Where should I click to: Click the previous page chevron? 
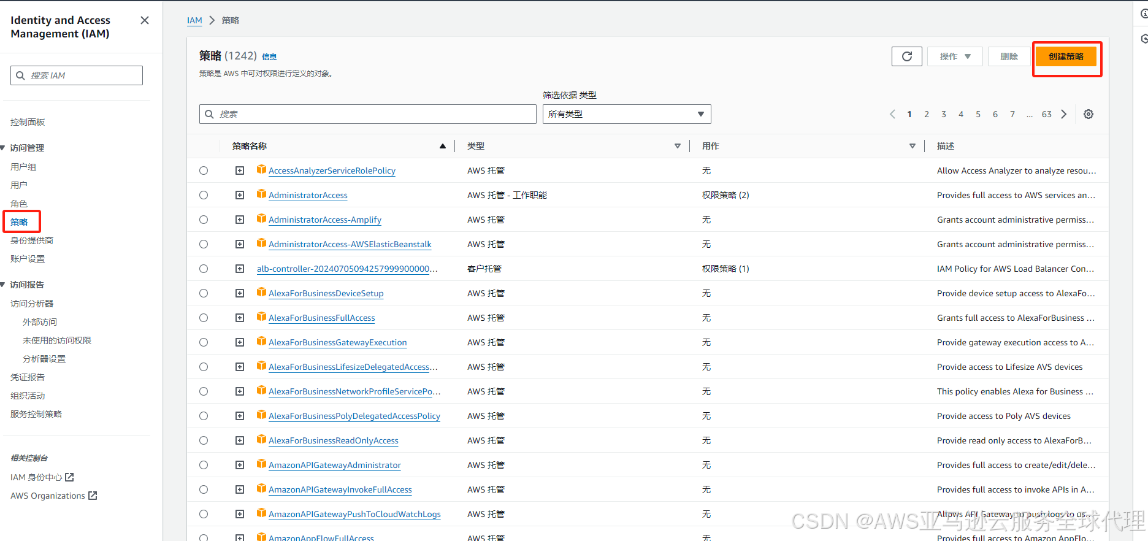click(892, 114)
